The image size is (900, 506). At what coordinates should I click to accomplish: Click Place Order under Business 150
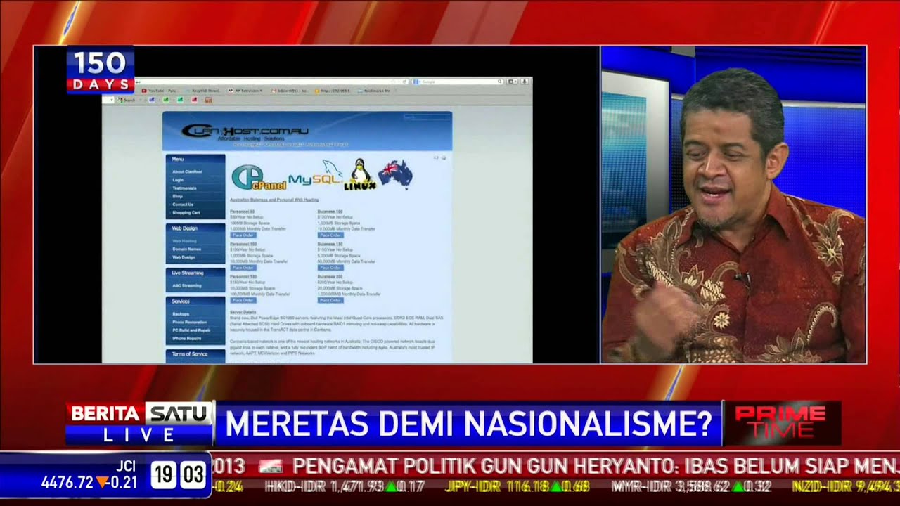(x=330, y=268)
